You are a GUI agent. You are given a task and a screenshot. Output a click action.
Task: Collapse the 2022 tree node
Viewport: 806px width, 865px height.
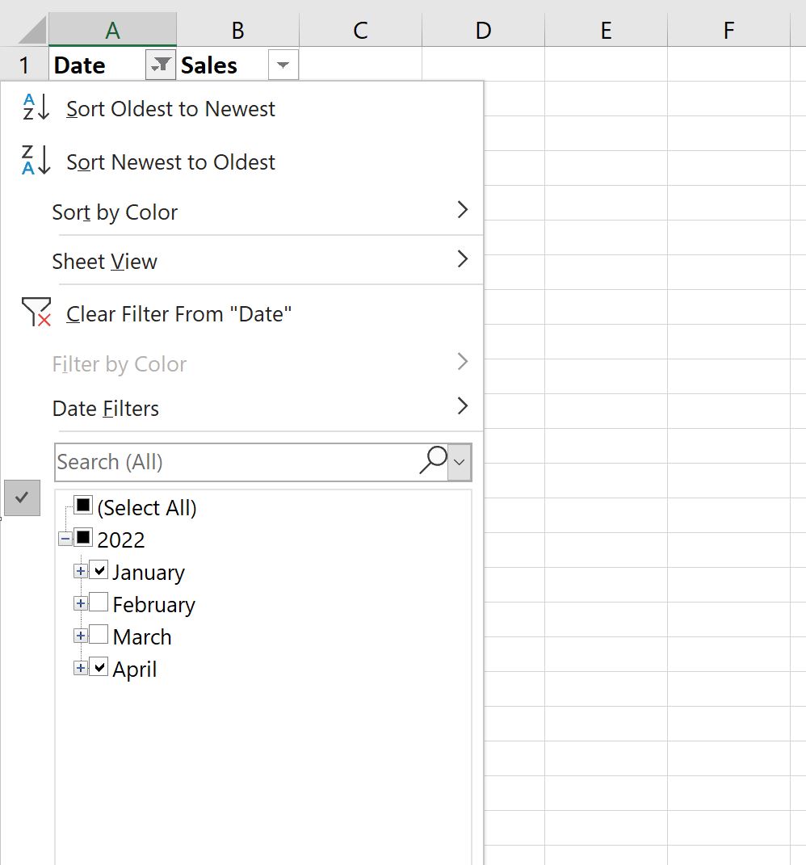pos(65,537)
